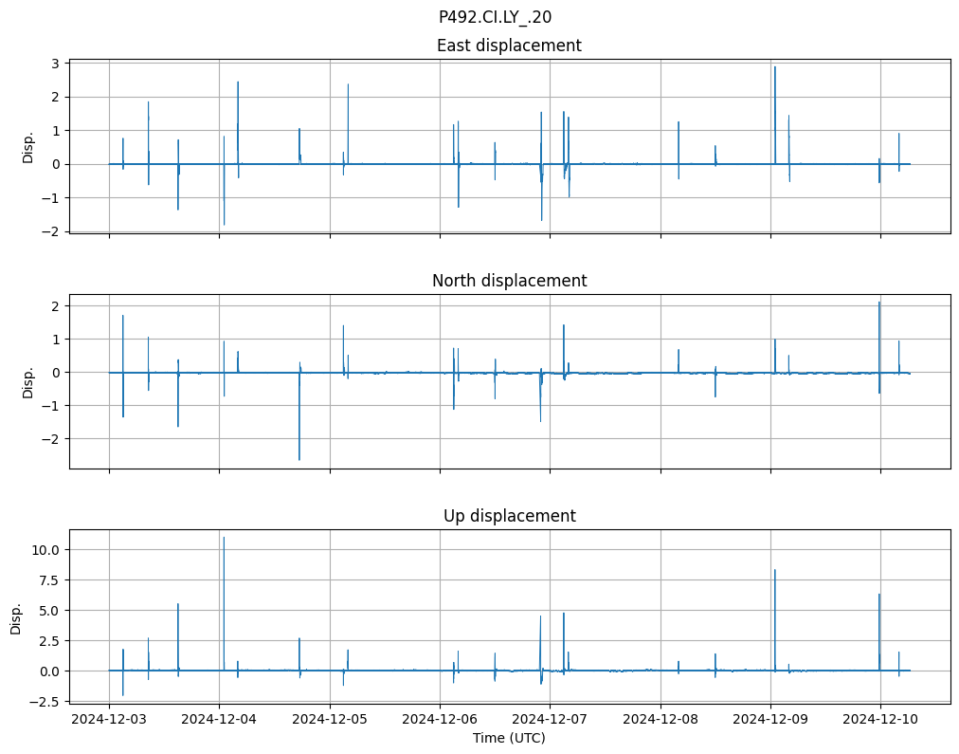Select the 2024-12-06 date tick label
This screenshot has width=959, height=754.
click(x=440, y=719)
